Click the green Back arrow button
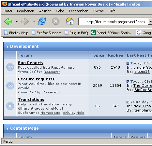This screenshot has width=152, height=146. click(x=8, y=21)
